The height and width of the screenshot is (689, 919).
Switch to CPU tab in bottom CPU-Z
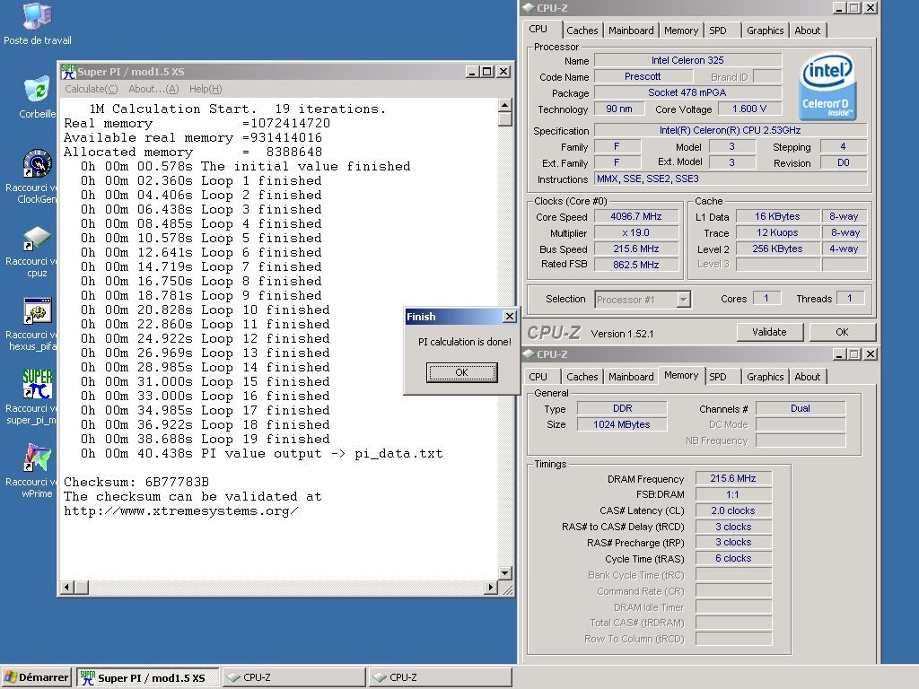(538, 377)
